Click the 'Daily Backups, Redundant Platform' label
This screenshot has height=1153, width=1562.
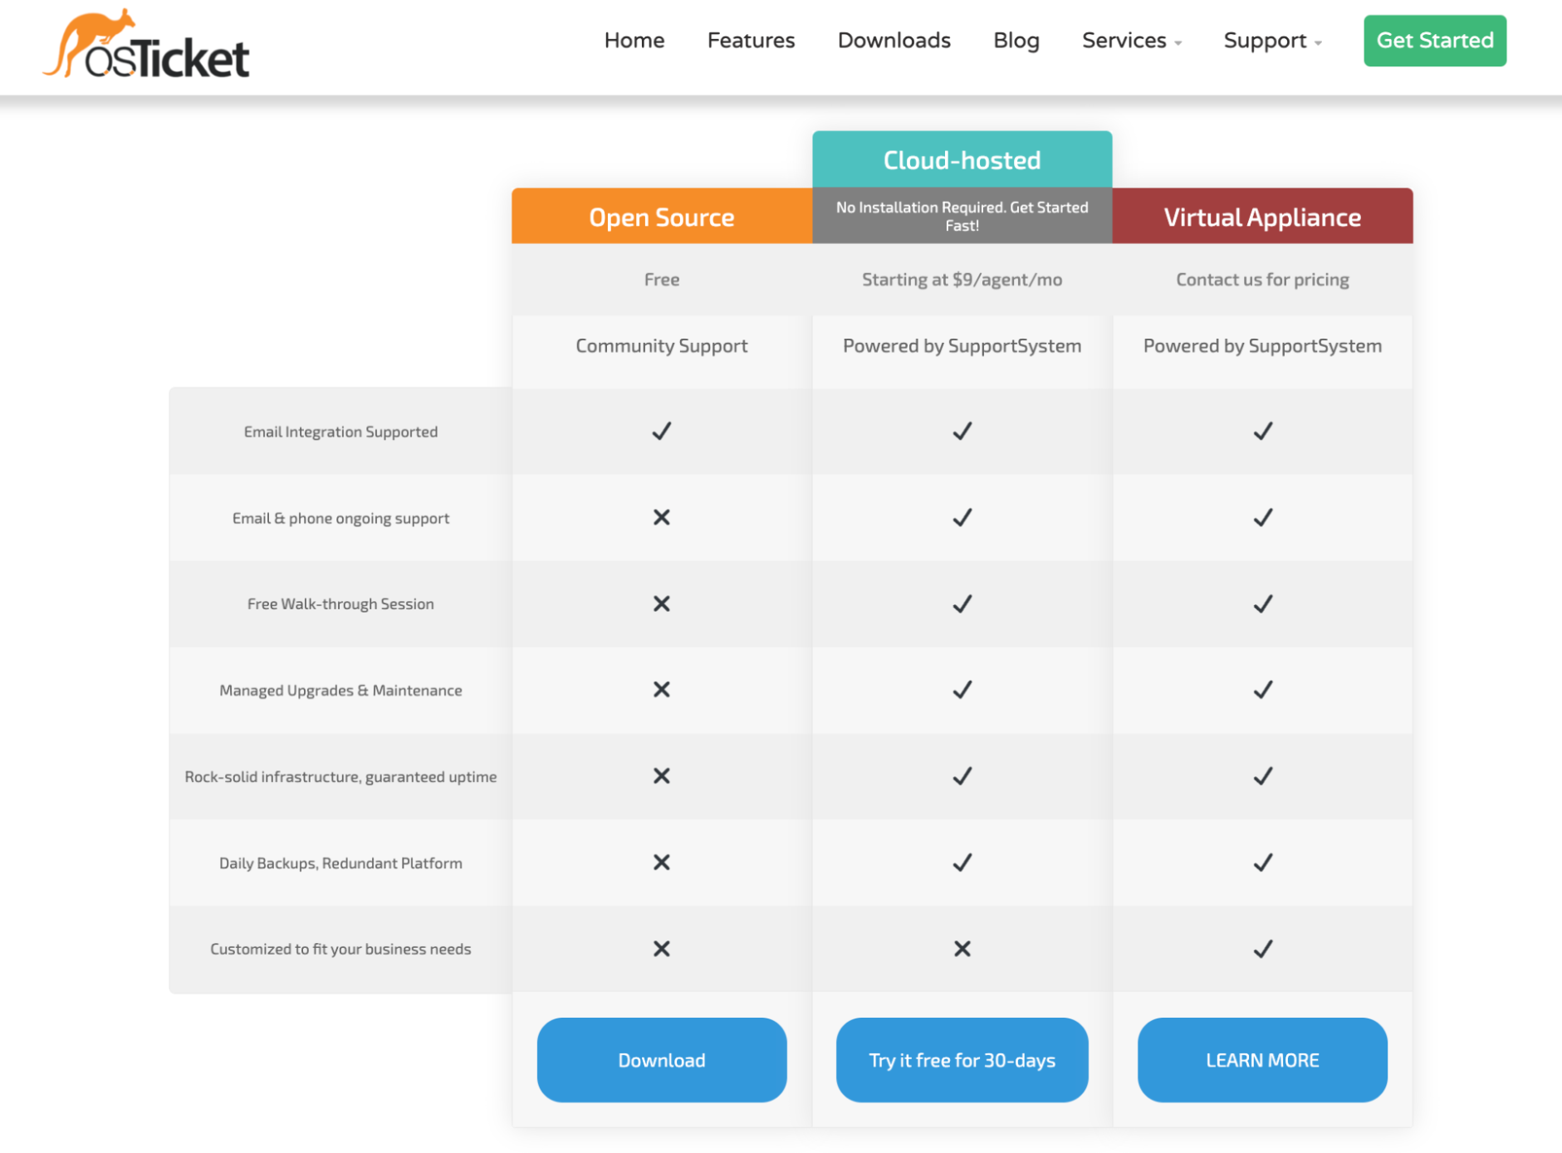(x=340, y=863)
